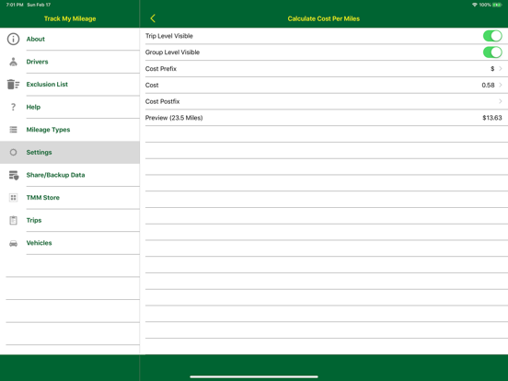This screenshot has height=381, width=508.
Task: Click the $13.63 preview amount
Action: click(492, 118)
